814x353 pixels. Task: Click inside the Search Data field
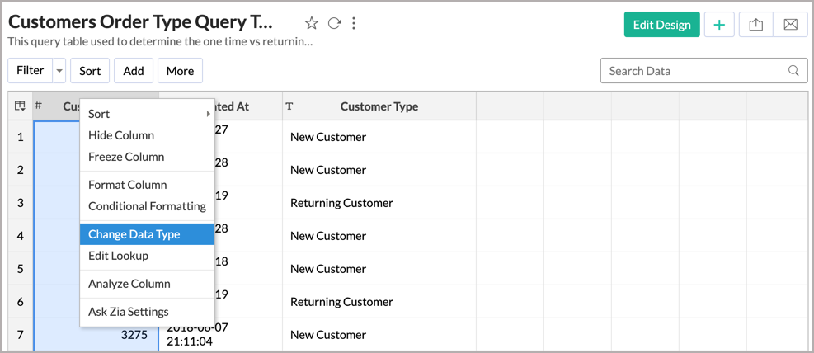(x=693, y=71)
